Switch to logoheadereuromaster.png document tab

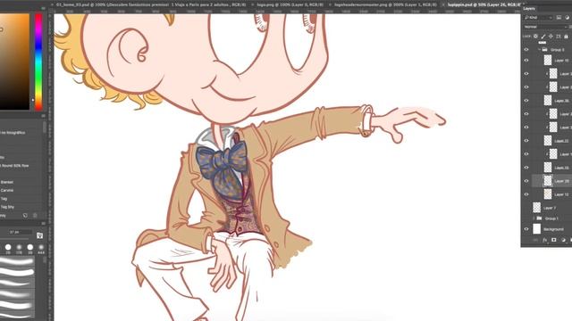[385, 4]
